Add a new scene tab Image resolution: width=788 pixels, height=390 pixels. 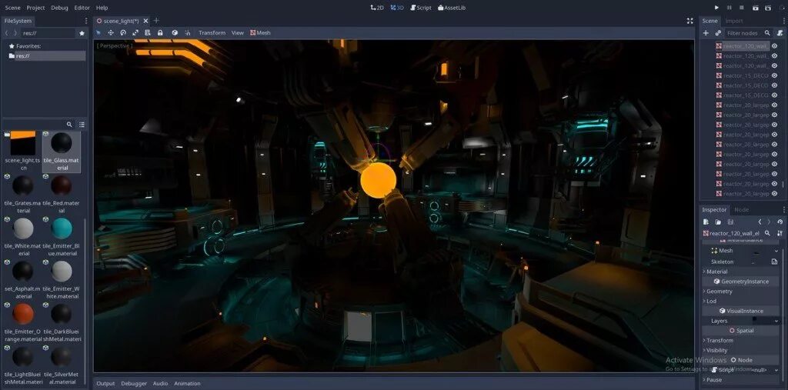pos(156,21)
